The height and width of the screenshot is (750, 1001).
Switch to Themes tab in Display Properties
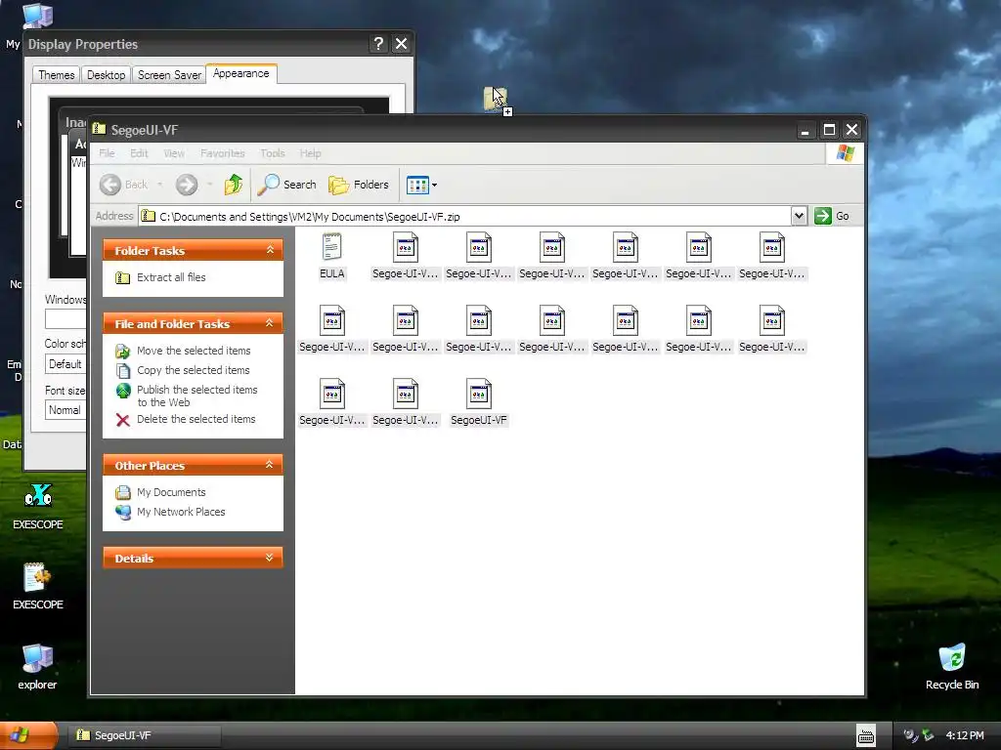[56, 74]
